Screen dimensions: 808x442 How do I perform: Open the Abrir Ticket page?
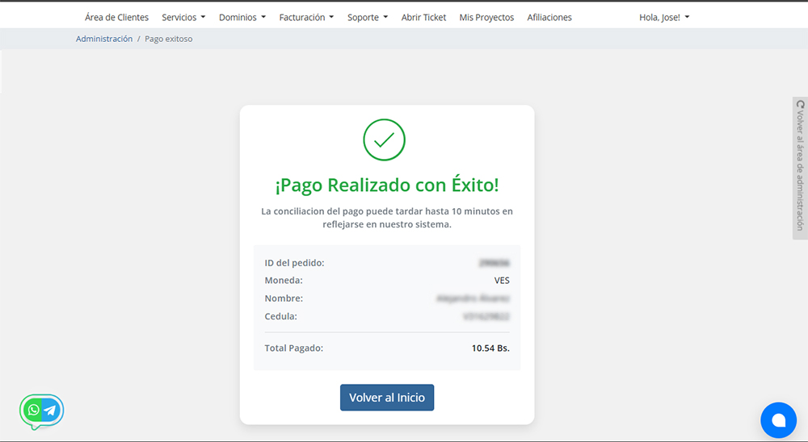pos(423,18)
